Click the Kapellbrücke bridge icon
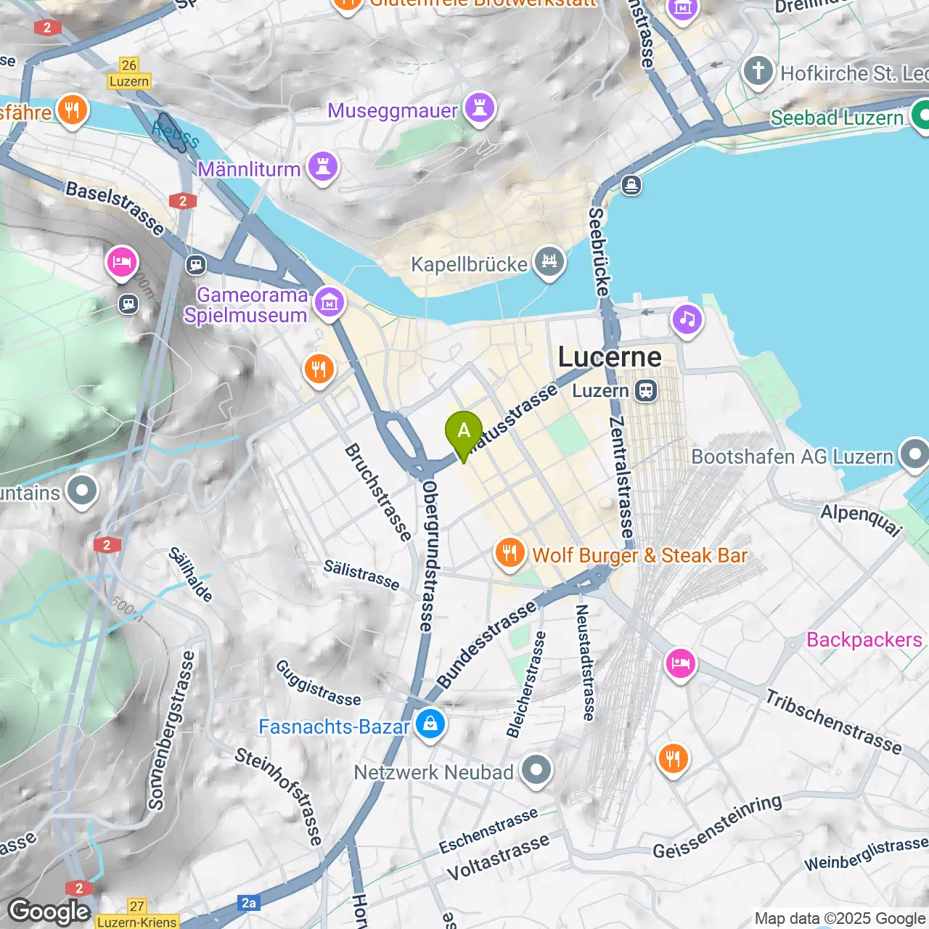 (549, 262)
